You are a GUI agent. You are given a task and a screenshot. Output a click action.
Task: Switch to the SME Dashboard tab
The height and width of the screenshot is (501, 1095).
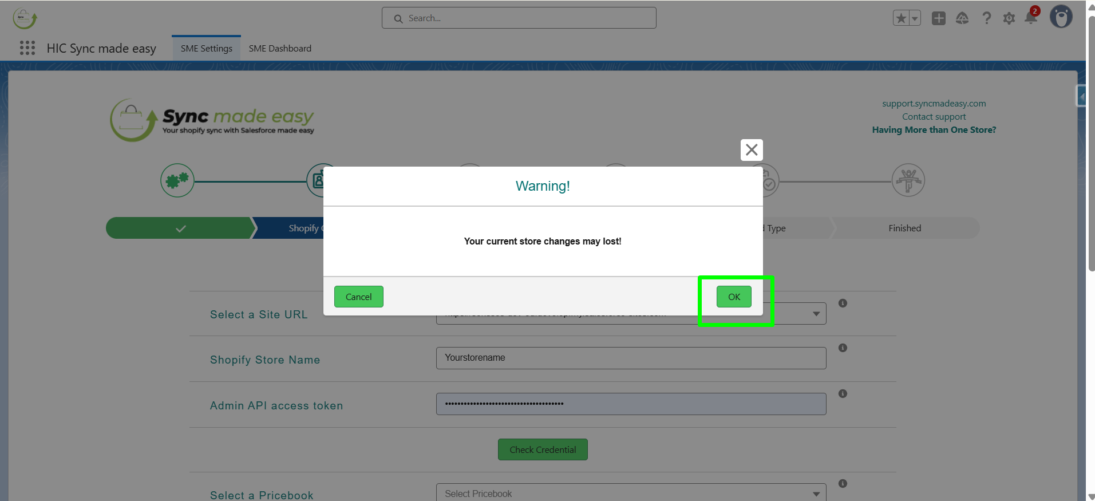(280, 49)
